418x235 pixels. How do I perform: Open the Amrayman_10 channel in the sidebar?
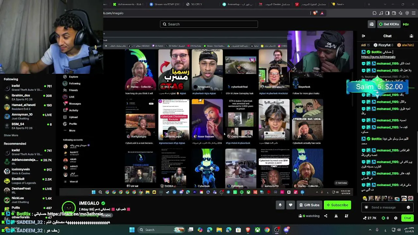[28, 116]
